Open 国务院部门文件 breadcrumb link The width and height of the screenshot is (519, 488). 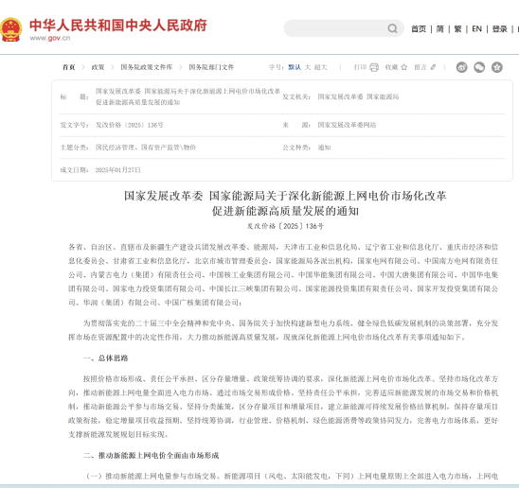click(211, 67)
